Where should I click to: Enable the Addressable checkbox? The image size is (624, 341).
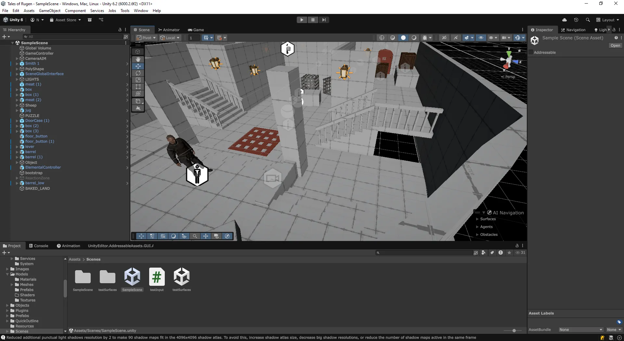pyautogui.click(x=531, y=52)
